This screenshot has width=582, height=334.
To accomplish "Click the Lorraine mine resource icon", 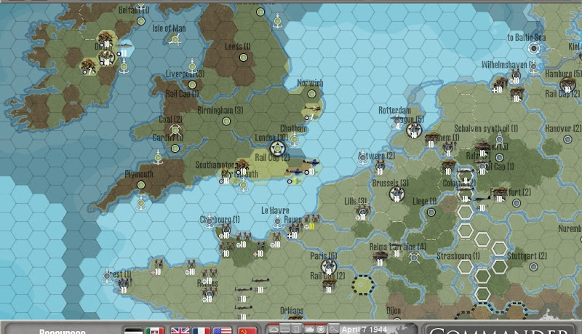I will (x=414, y=258).
